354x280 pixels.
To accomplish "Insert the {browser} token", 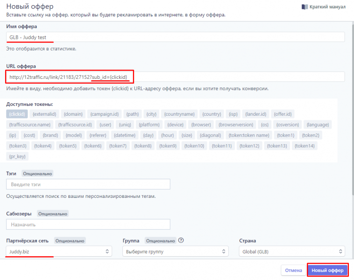I will [201, 125].
